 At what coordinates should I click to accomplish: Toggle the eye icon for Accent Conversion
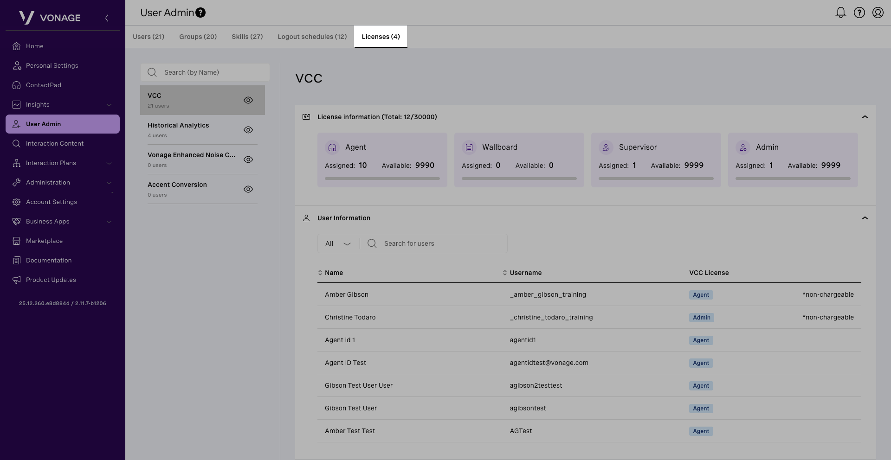click(248, 189)
